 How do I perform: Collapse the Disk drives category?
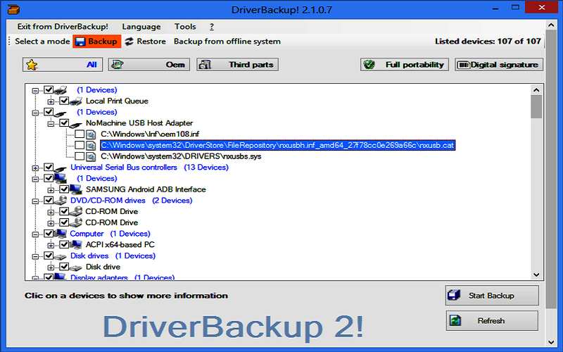[x=35, y=257]
